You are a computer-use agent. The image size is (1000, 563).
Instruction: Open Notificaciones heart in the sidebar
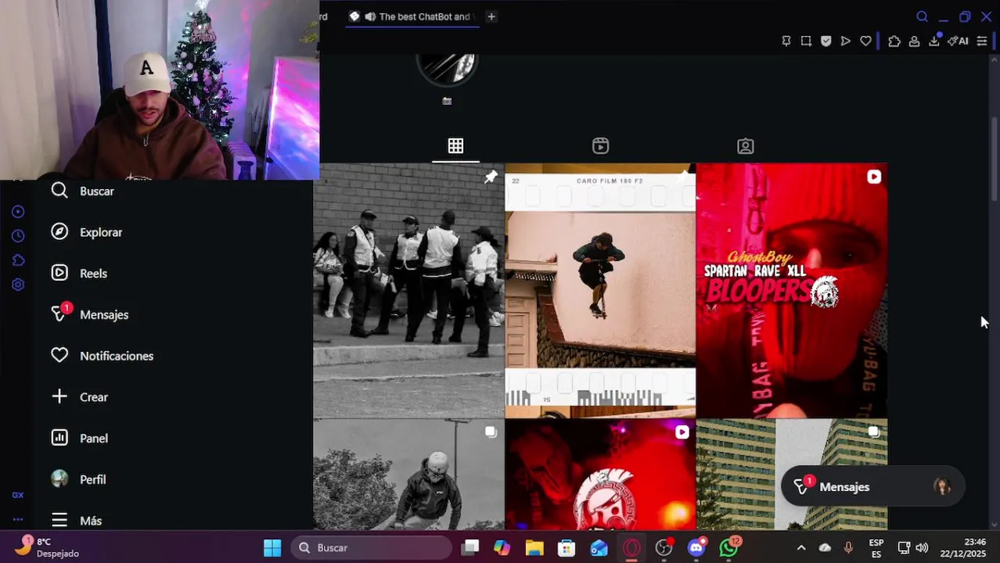pos(102,356)
